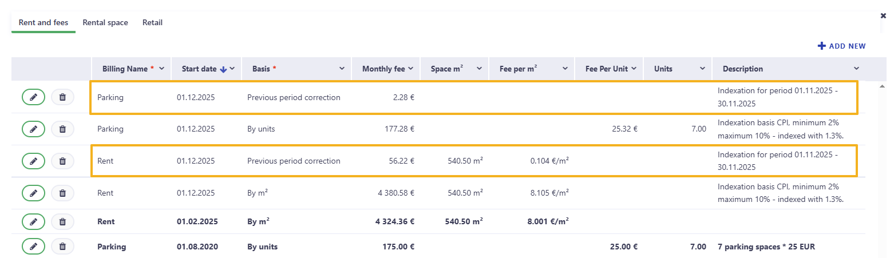Open the Retail tab

pos(153,23)
